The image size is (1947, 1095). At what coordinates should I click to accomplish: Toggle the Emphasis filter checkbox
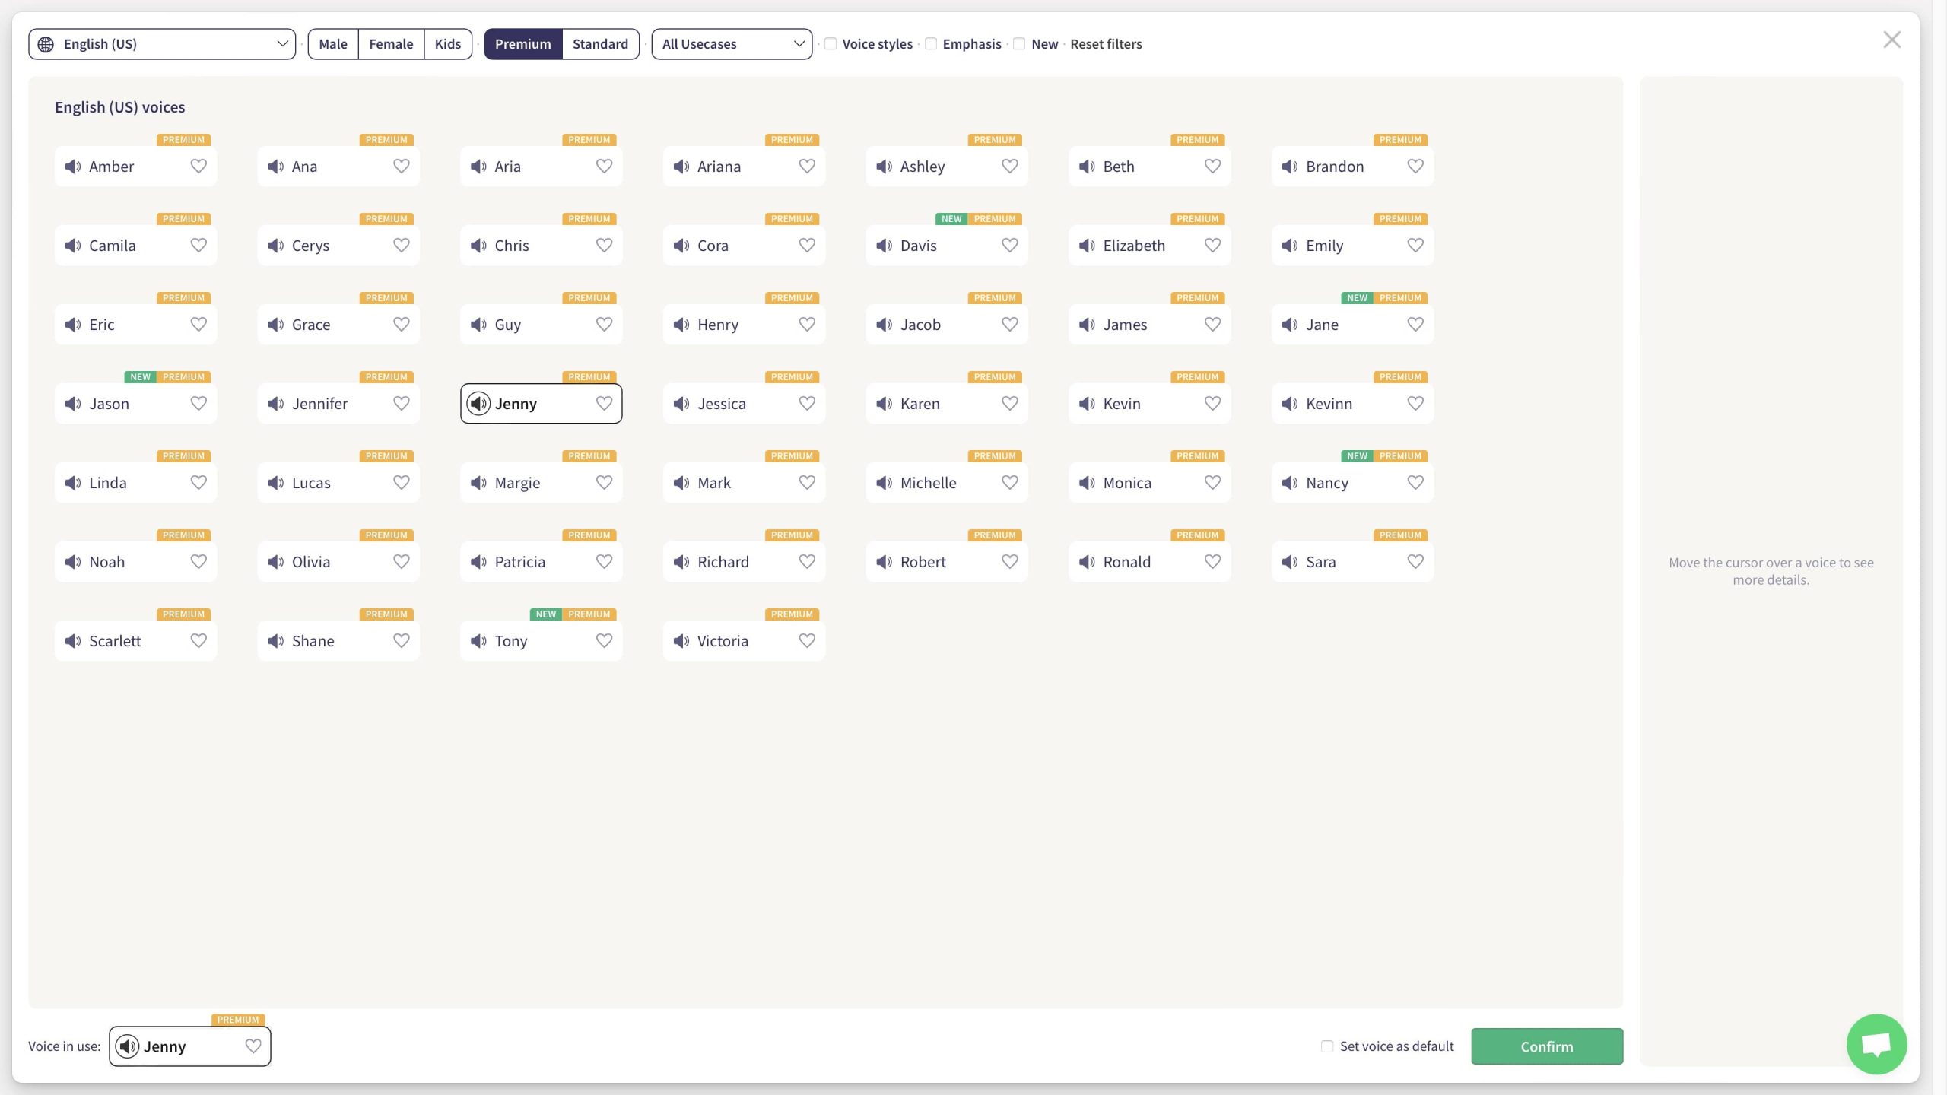coord(931,44)
